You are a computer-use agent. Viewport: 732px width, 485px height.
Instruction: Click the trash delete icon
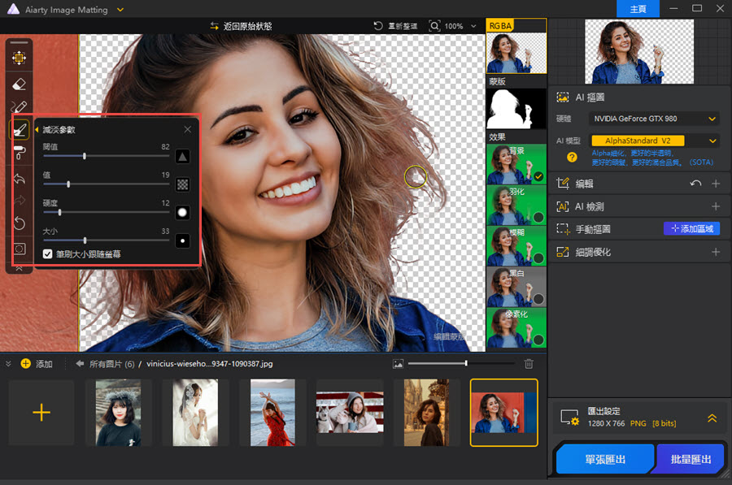[x=529, y=364]
